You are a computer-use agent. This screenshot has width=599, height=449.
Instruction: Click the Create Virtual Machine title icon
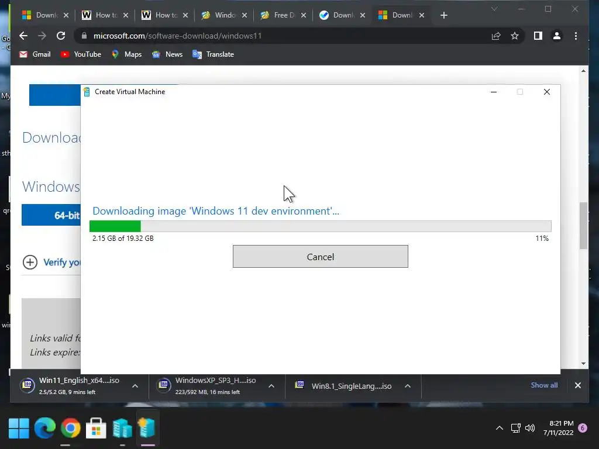(87, 92)
